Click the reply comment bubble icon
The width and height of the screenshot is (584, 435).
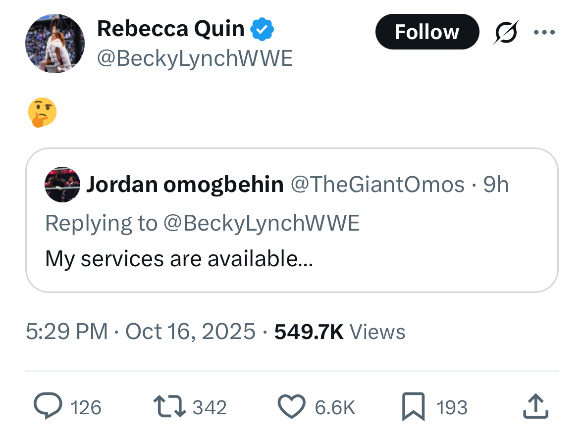click(47, 407)
